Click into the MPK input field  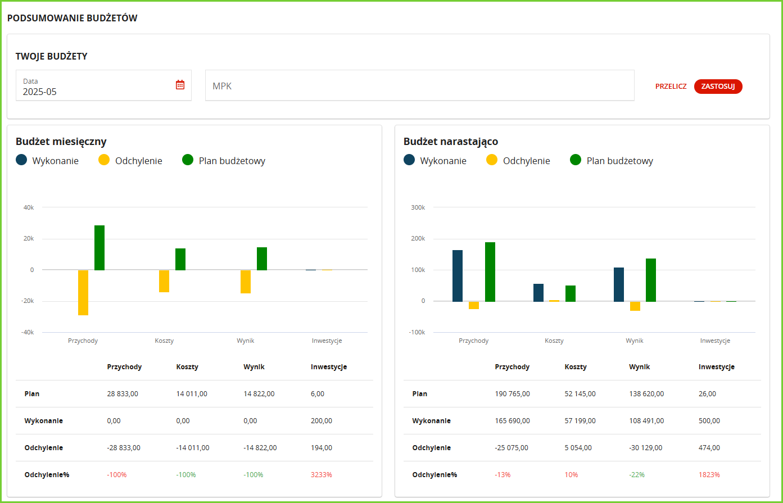(419, 85)
